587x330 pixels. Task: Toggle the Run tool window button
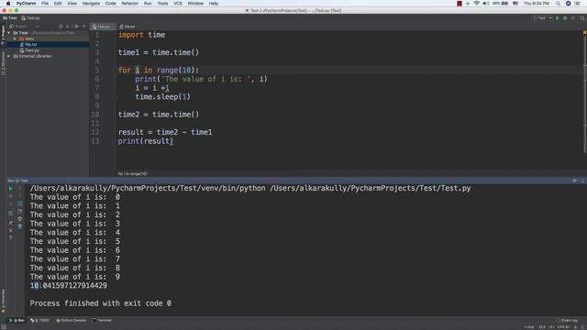click(x=17, y=320)
